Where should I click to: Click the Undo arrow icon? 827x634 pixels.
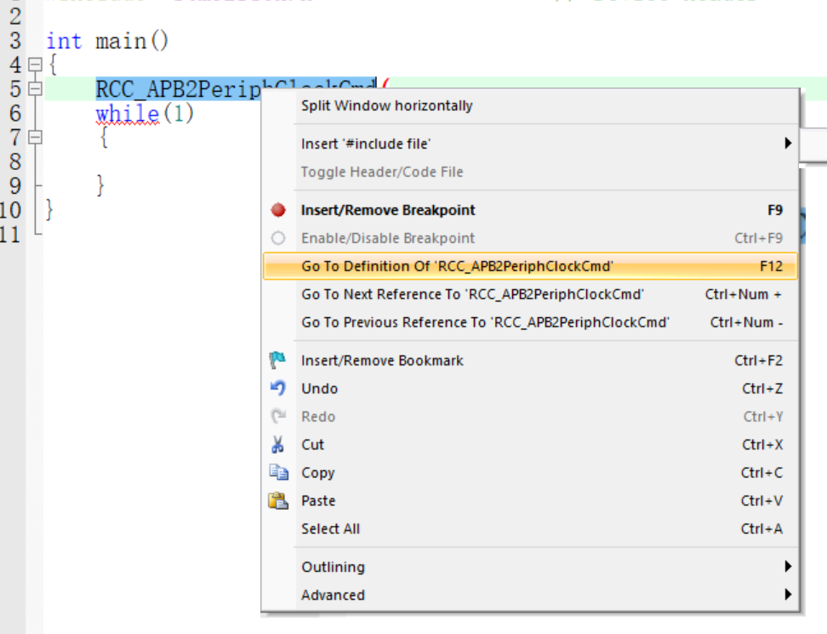pyautogui.click(x=277, y=388)
